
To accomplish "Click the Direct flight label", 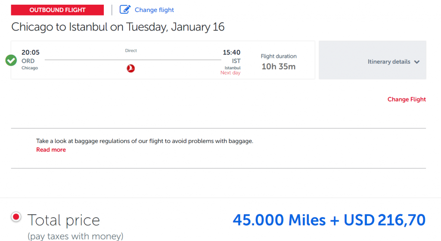I will coord(131,51).
